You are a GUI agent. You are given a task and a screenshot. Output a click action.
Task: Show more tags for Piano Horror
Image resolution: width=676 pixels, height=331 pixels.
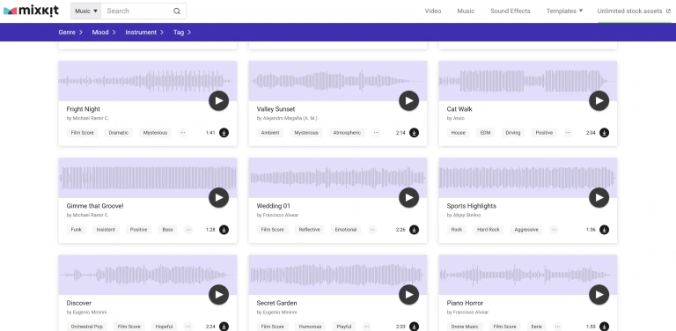[x=557, y=327]
